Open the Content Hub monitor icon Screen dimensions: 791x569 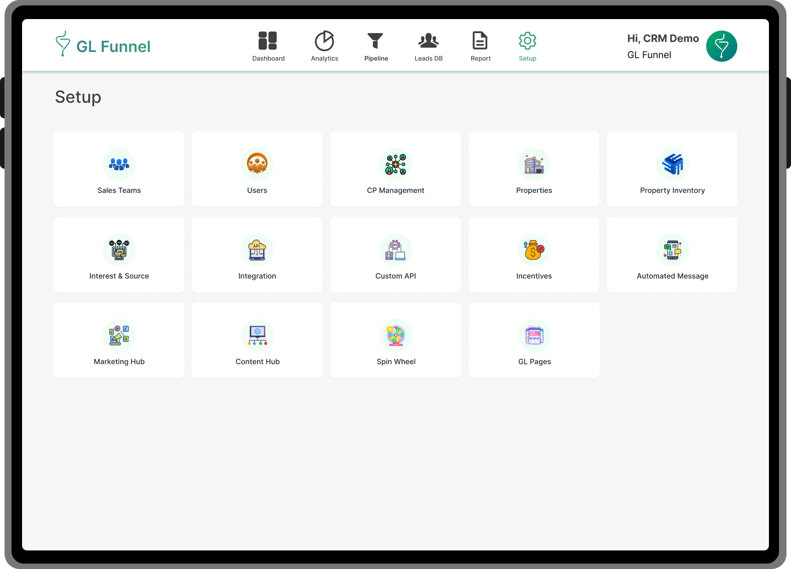pos(257,335)
